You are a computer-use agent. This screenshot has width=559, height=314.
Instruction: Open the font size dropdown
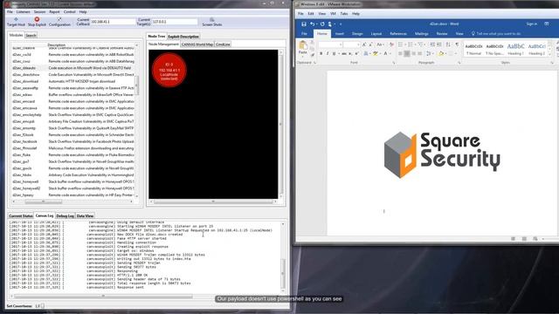click(358, 44)
